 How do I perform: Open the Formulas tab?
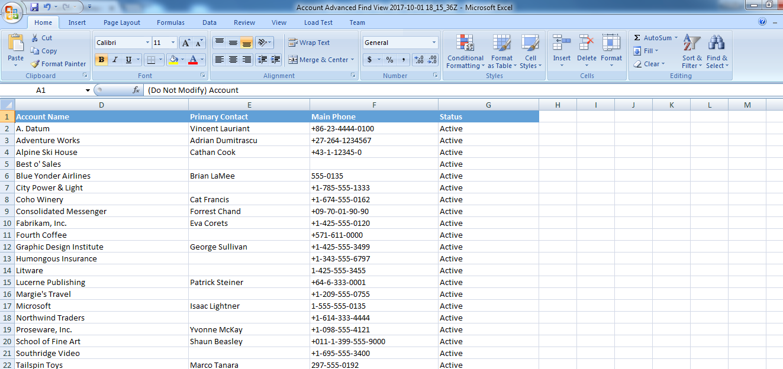(170, 22)
